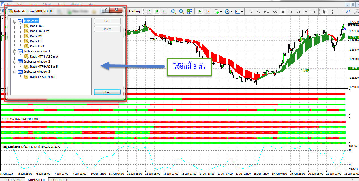359x181 pixels.
Task: Toggle the Chart Shift button
Action: click(207, 12)
